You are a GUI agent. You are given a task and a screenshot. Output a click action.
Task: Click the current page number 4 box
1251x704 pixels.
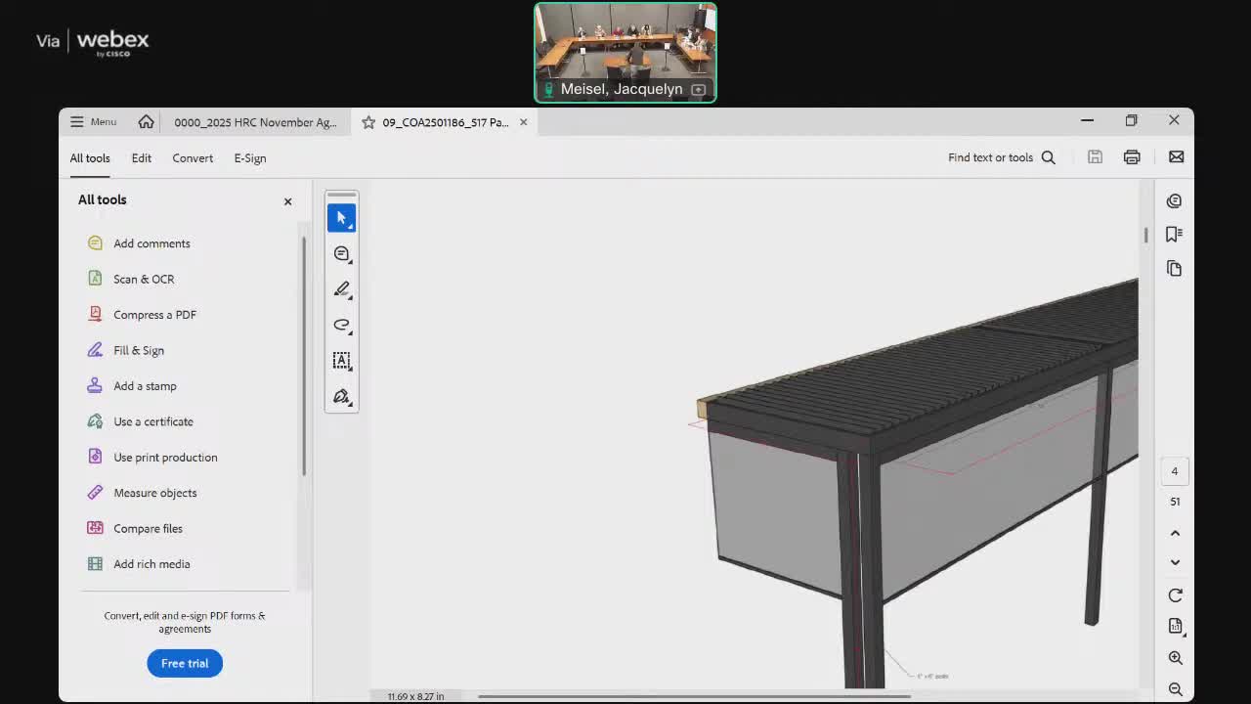(x=1175, y=471)
